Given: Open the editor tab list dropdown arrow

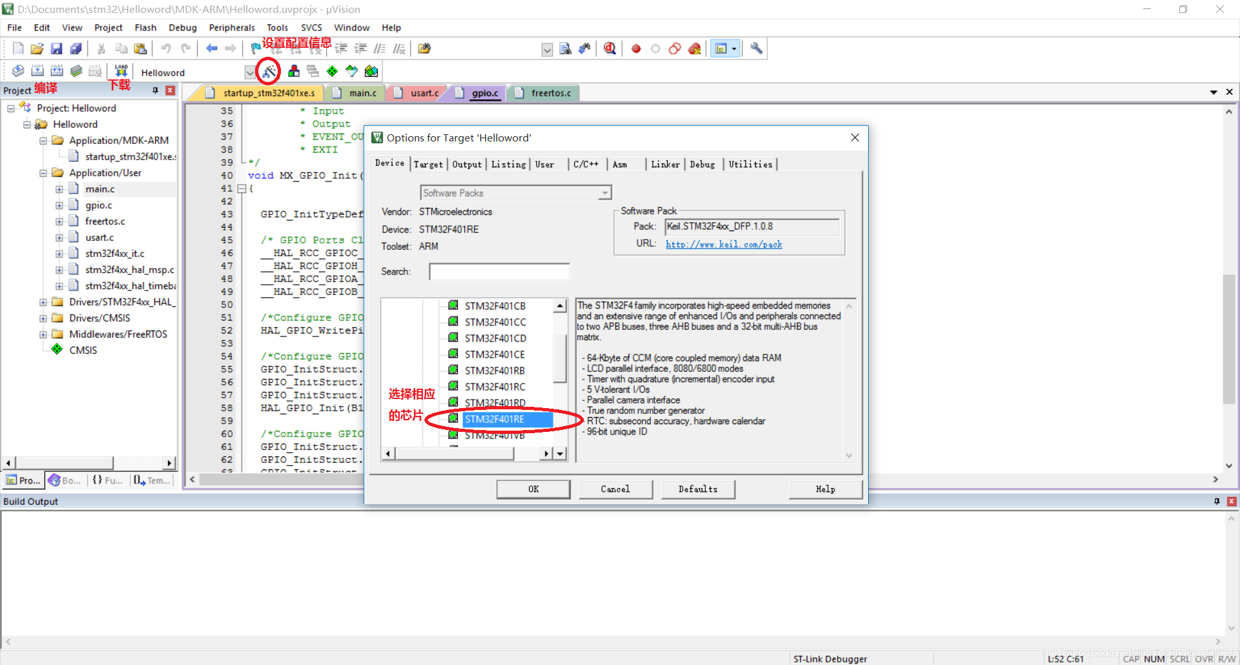Looking at the screenshot, I should [1214, 92].
